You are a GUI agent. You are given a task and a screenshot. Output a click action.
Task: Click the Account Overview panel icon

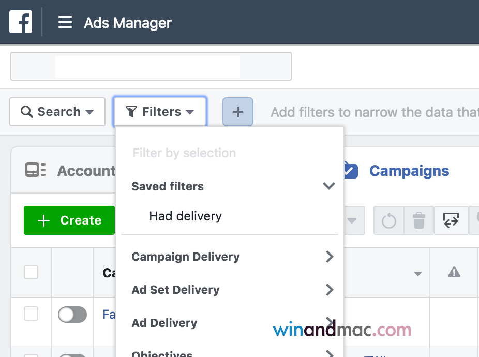click(x=35, y=170)
